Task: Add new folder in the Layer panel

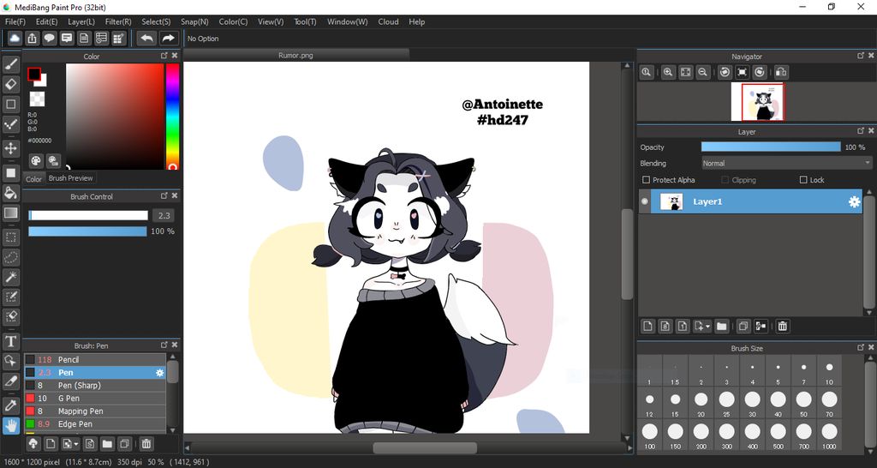Action: [x=721, y=326]
